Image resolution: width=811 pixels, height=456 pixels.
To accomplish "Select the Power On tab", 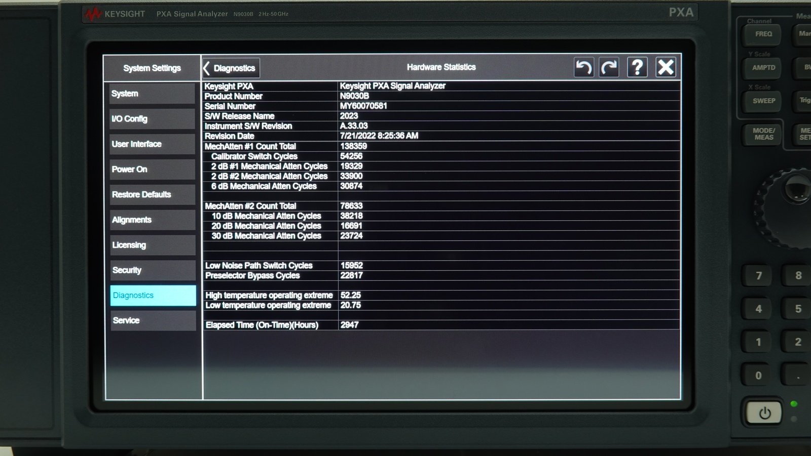I will pos(152,170).
